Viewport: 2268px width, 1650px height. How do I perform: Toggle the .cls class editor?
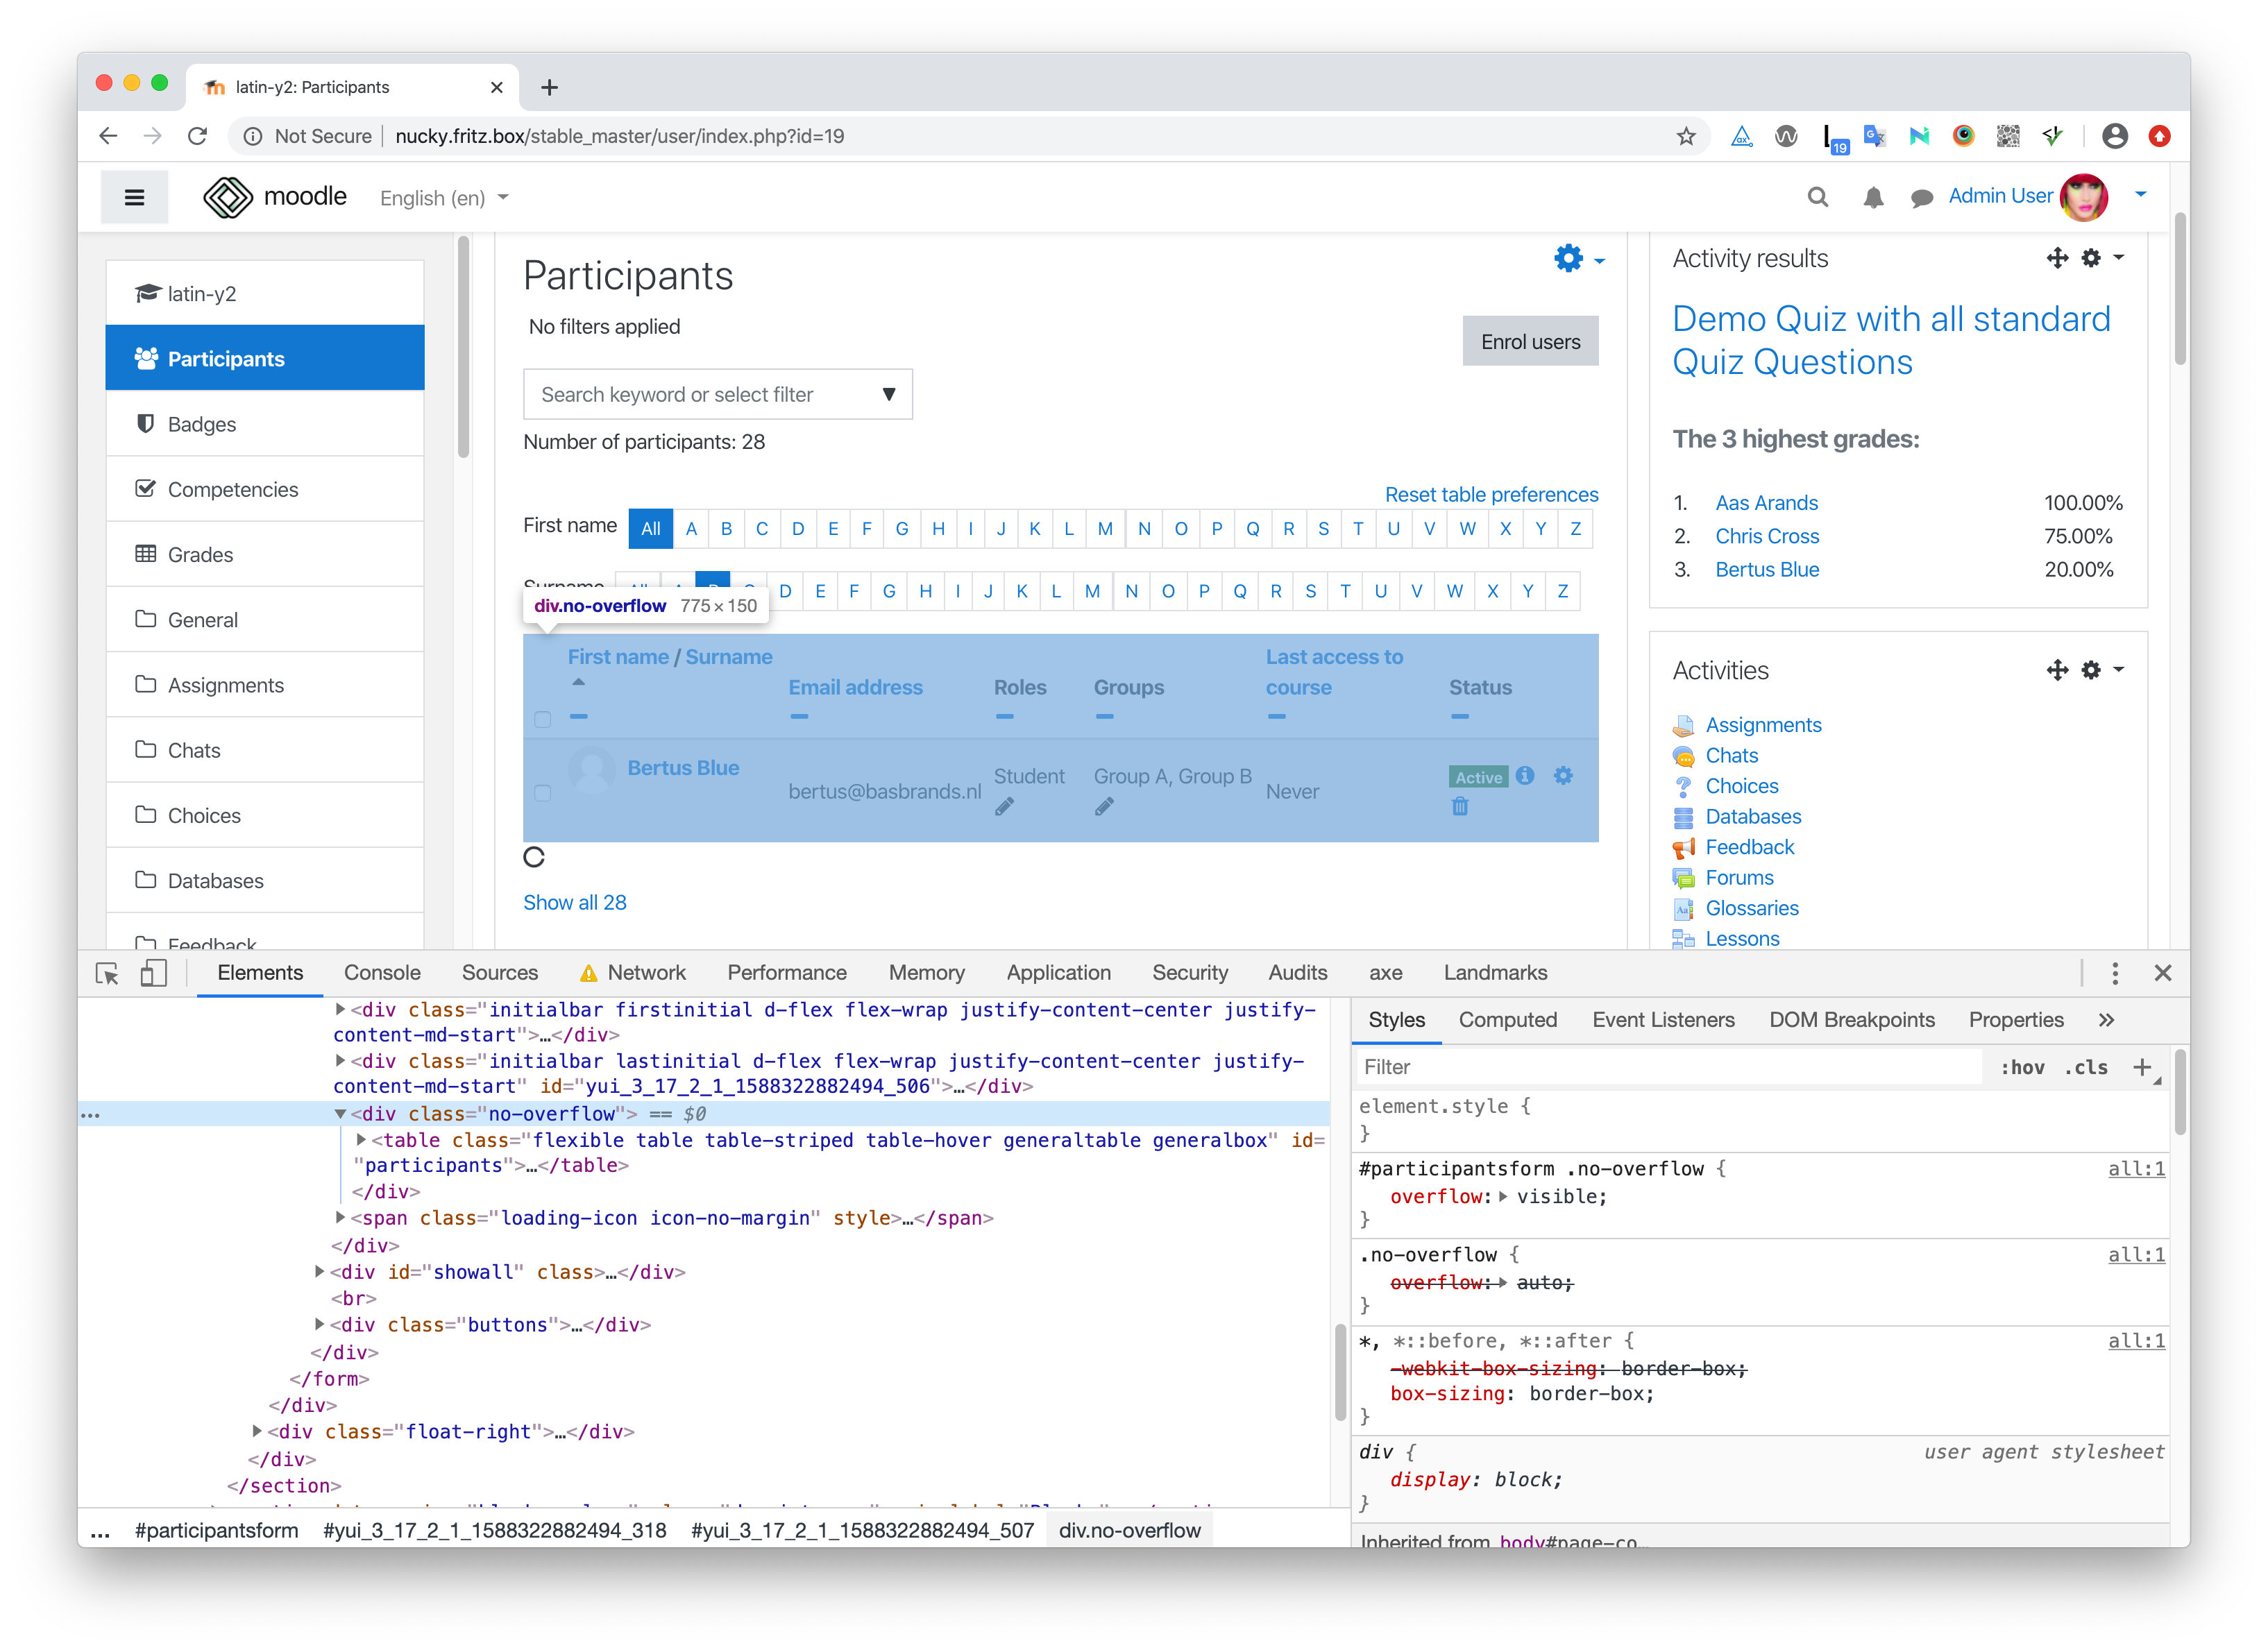click(2086, 1067)
